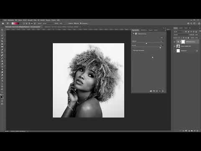The image size is (201, 151).
Task: Click the lock all icon in Layers
Action: tap(188, 38)
